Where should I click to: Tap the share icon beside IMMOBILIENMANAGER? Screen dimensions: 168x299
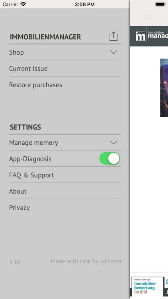click(113, 36)
